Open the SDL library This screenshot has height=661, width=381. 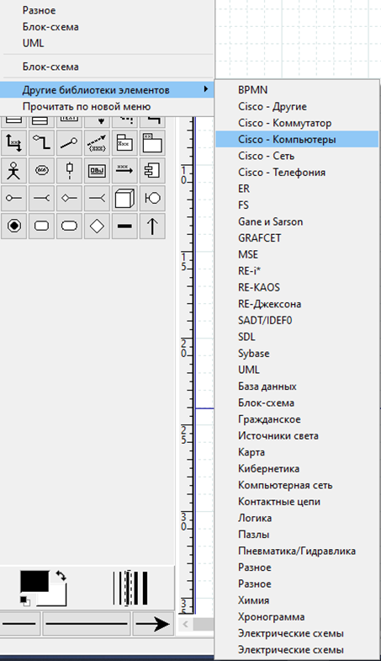(x=297, y=337)
